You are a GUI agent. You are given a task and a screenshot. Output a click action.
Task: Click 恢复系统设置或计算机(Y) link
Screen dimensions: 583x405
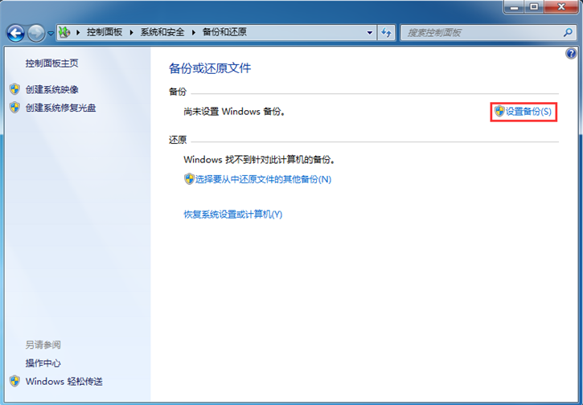pyautogui.click(x=233, y=215)
